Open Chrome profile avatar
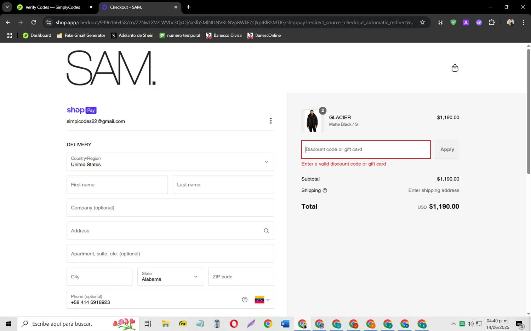Screen dimensions: 531x331 510,22
